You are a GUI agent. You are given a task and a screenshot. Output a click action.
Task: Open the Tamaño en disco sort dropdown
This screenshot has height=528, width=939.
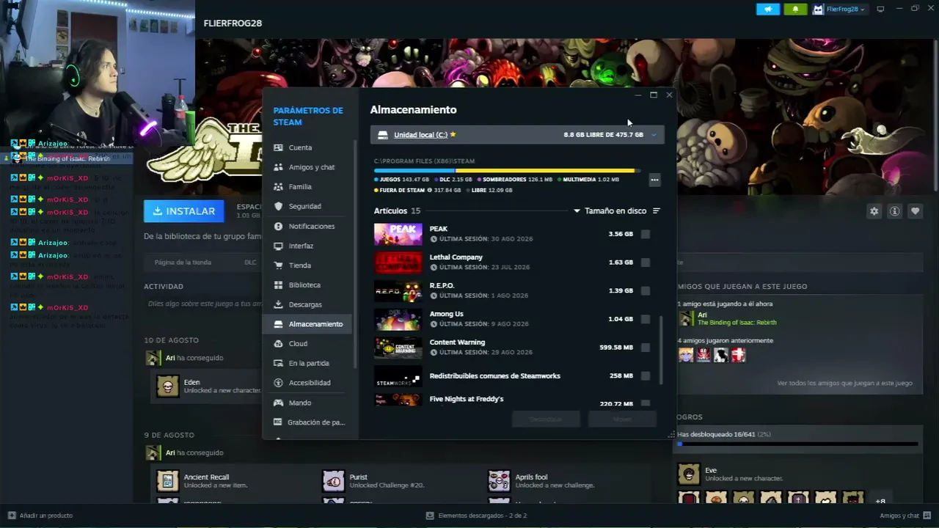click(x=610, y=211)
